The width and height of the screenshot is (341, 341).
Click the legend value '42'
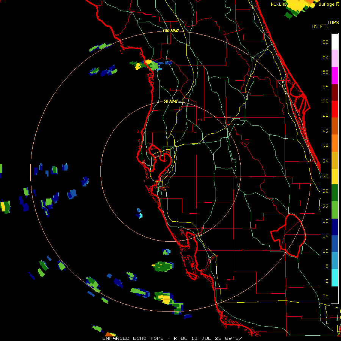[x=325, y=131]
